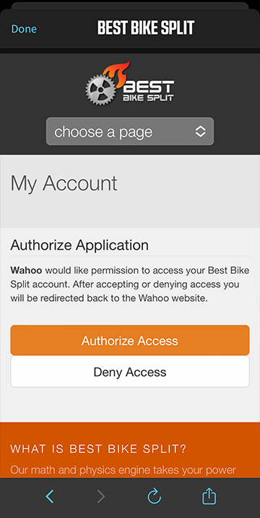Click the BEST BIKE SPLIT logo text

[x=149, y=91]
